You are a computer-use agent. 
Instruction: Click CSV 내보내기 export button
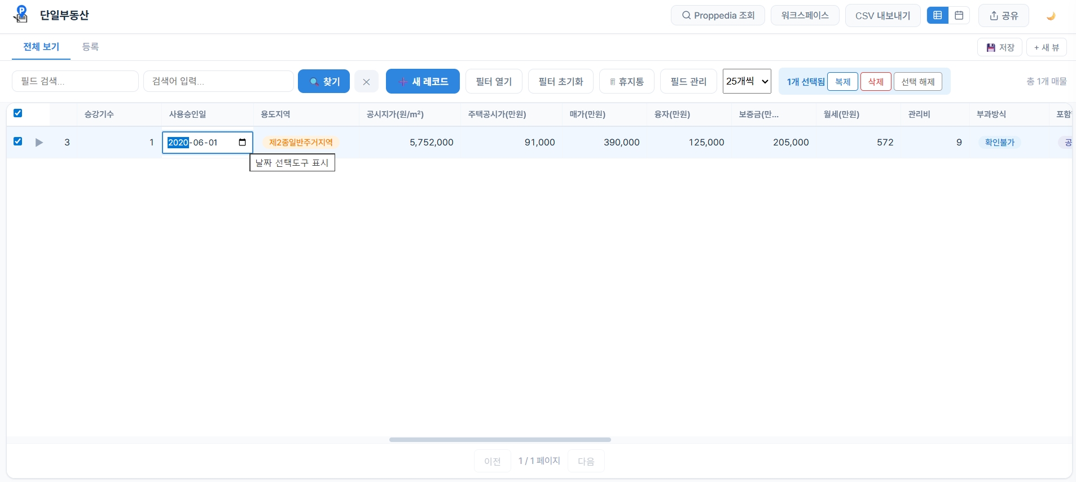point(882,15)
